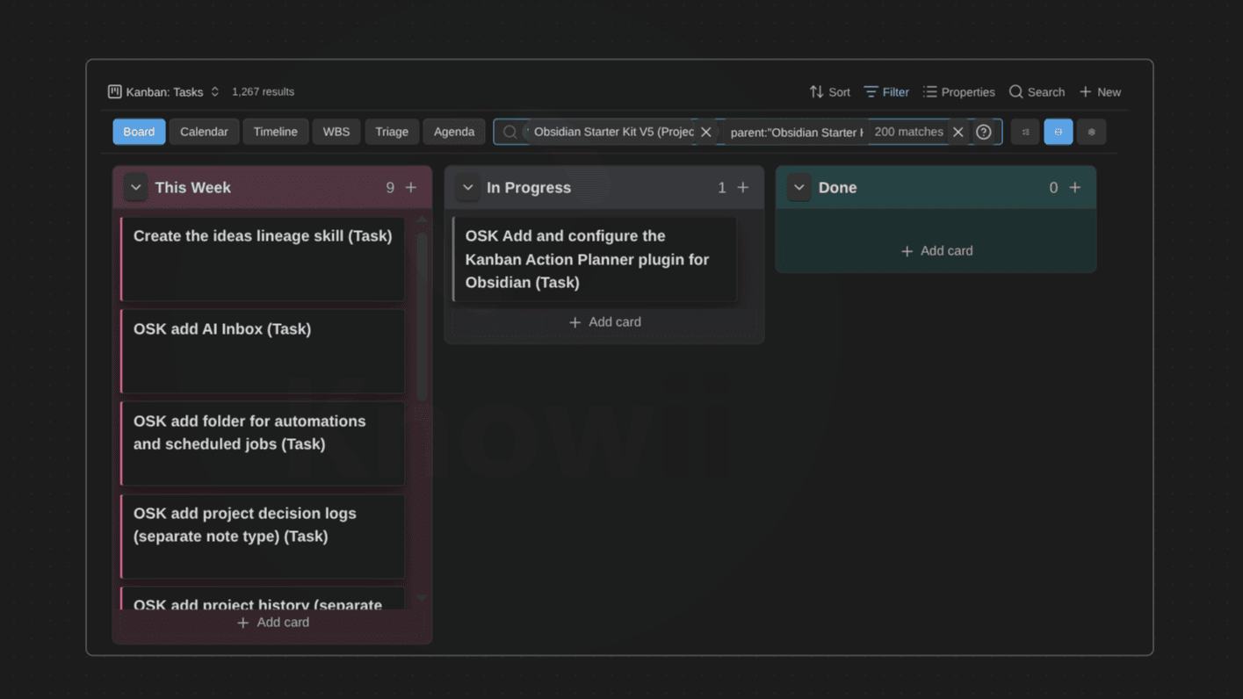Viewport: 1243px width, 699px height.
Task: Click the Search button in the header
Action: [1037, 92]
